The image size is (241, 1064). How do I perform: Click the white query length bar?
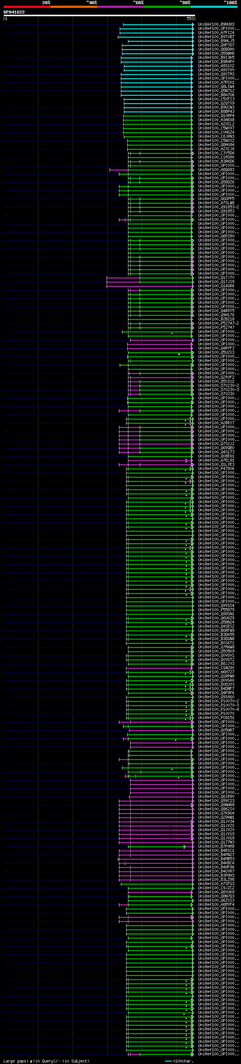click(99, 16)
